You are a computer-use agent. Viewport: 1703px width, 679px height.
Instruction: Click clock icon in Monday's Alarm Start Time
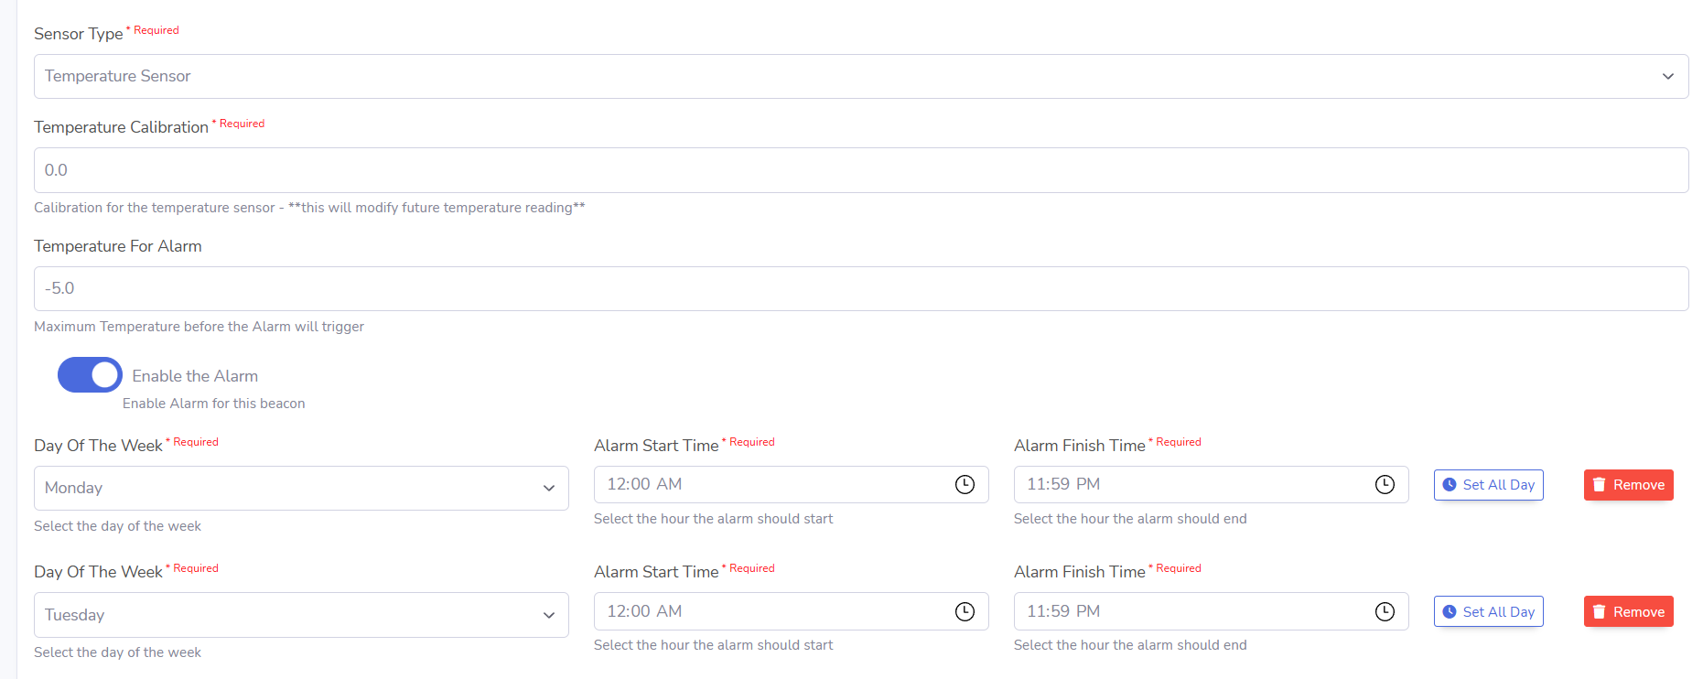[x=965, y=485]
